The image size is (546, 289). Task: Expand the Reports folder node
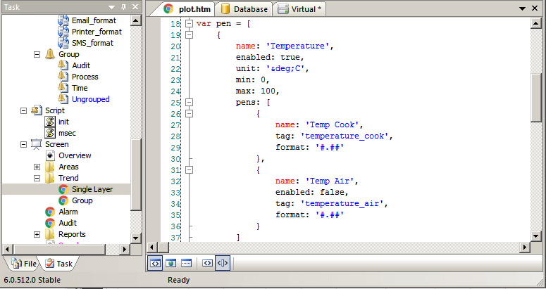pyautogui.click(x=37, y=234)
